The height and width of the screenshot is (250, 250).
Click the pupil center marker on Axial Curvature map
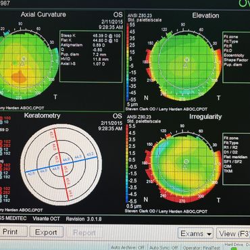coord(23,59)
